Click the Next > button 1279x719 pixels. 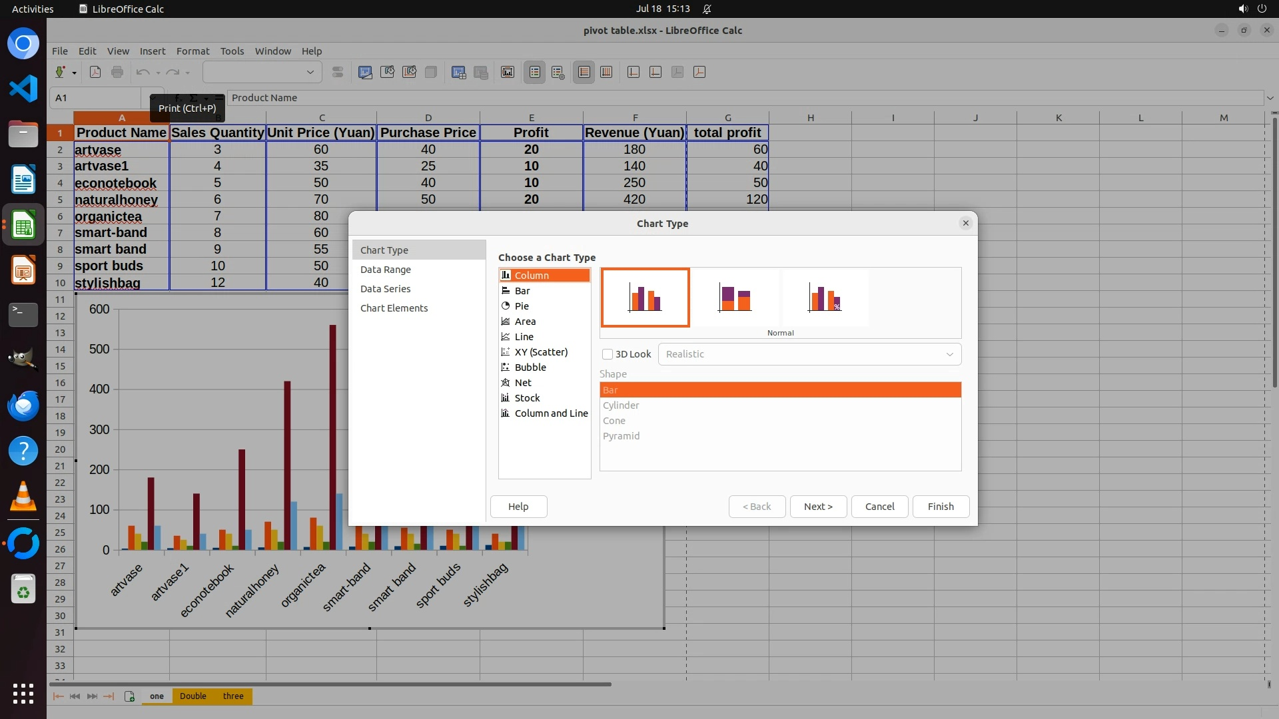pos(818,507)
